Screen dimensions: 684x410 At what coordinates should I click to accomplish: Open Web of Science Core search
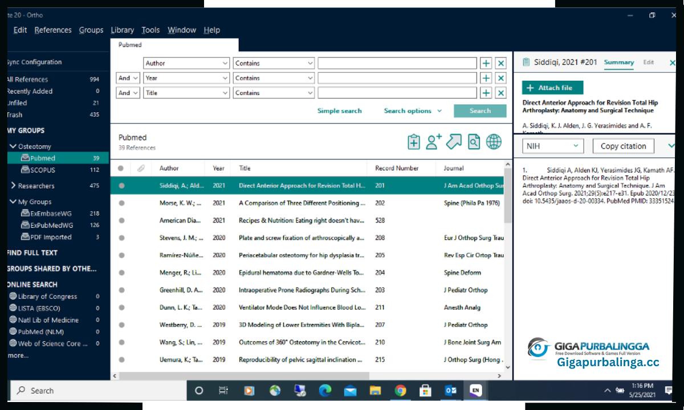pos(53,343)
